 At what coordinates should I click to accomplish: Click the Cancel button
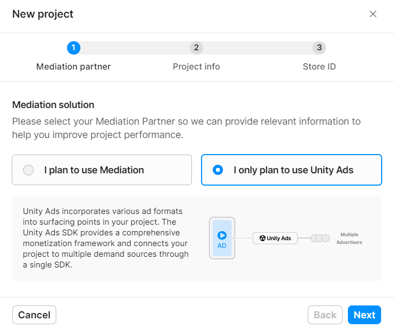[34, 315]
